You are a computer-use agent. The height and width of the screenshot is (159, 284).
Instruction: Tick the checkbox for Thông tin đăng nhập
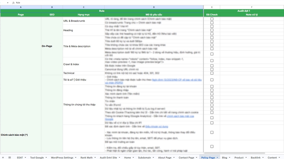pos(212,90)
